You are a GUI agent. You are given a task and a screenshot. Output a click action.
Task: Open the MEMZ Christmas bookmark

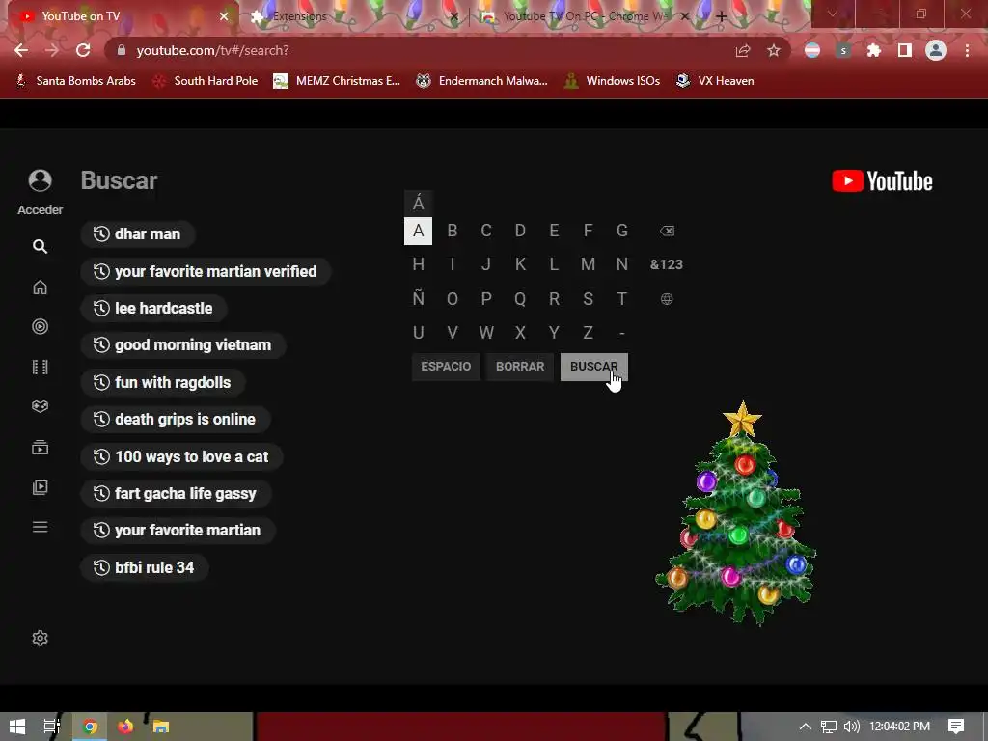tap(337, 81)
